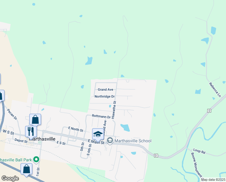This screenshot has height=182, width=226.
Task: Select the Northridge Dr street label
Action: point(105,96)
